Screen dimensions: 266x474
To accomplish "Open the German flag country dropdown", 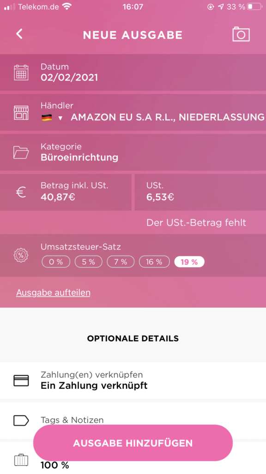I will 52,118.
